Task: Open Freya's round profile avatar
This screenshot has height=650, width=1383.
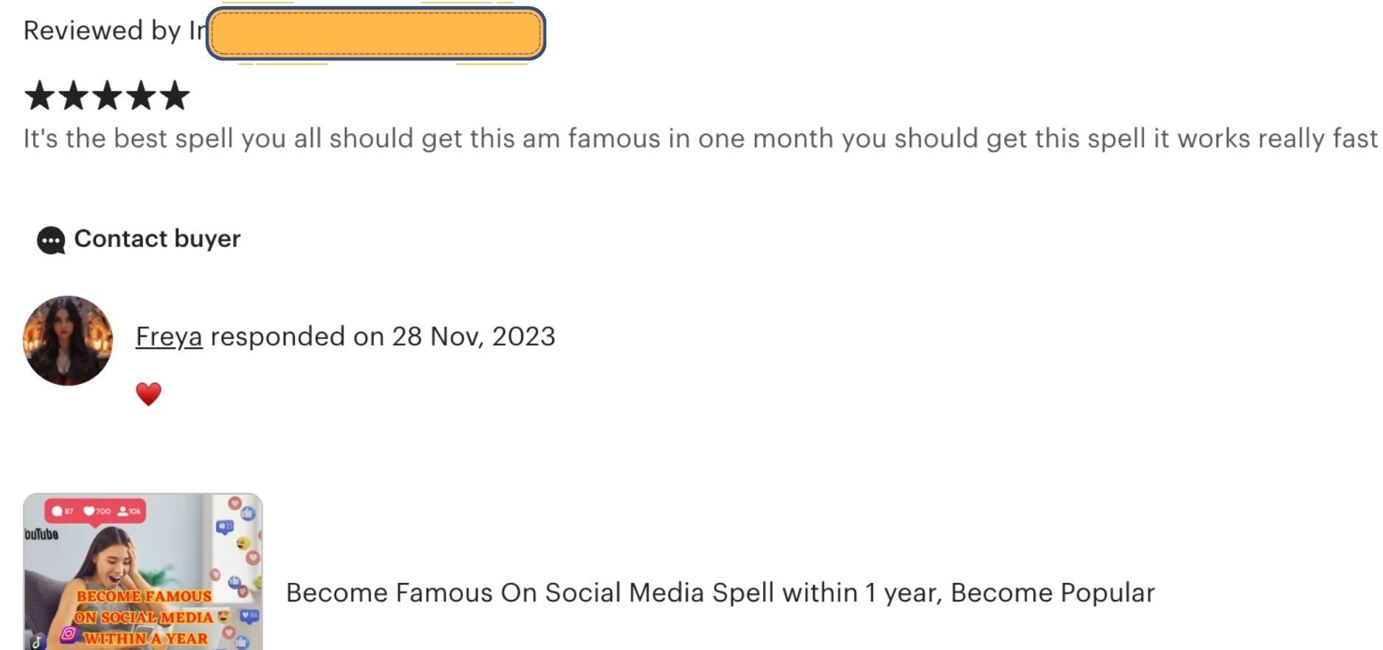Action: click(x=68, y=340)
